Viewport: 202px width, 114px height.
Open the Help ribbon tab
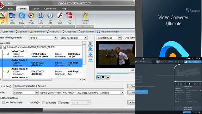[64, 9]
